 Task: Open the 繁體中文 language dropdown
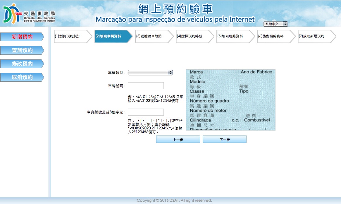[x=275, y=24]
